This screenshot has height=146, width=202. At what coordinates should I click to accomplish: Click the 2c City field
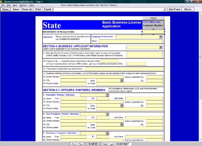pyautogui.click(x=73, y=80)
